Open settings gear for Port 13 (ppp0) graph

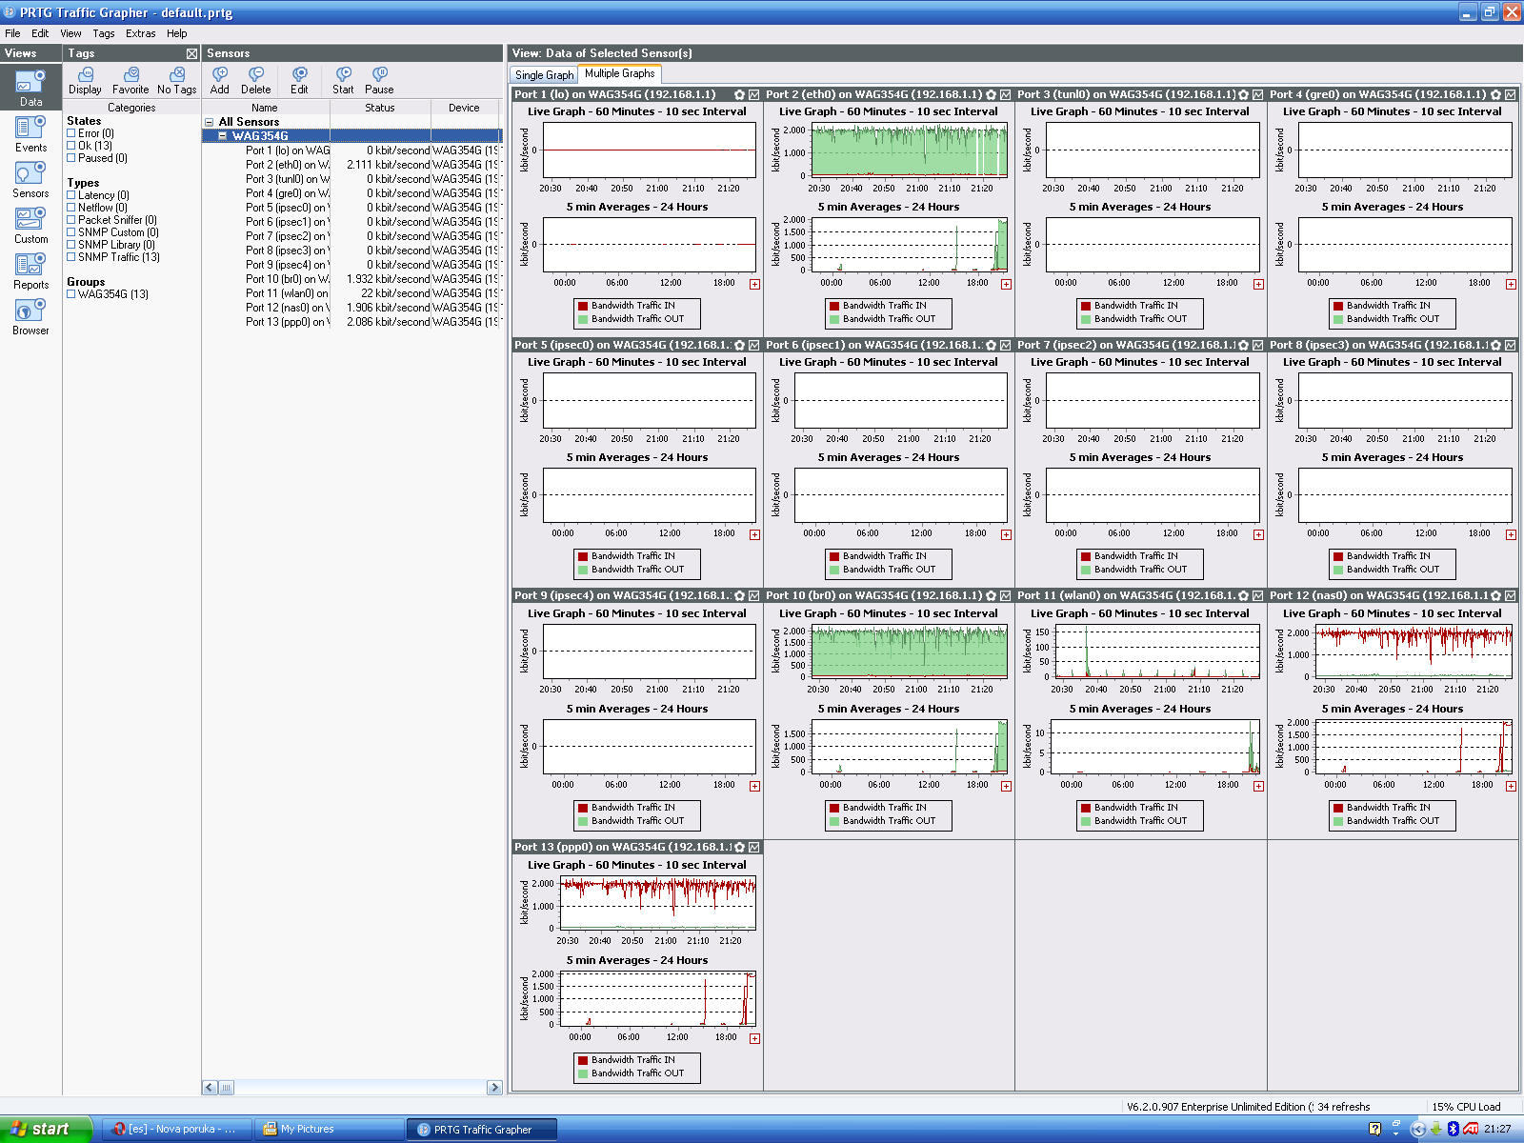[x=739, y=847]
